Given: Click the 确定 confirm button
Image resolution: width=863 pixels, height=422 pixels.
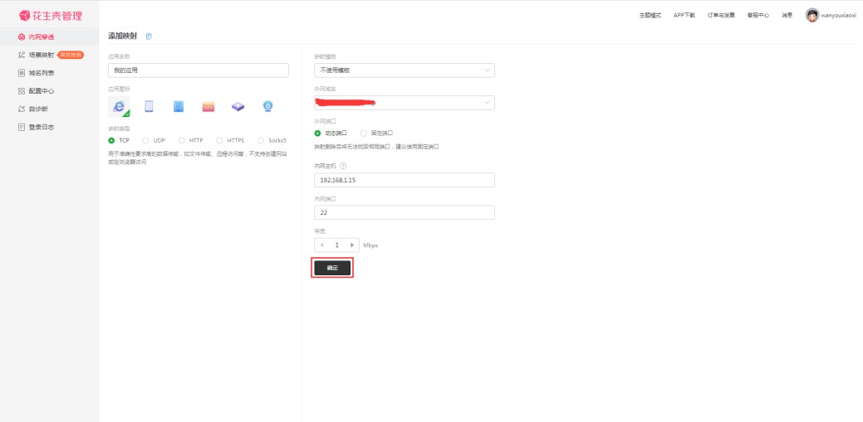Looking at the screenshot, I should [332, 268].
